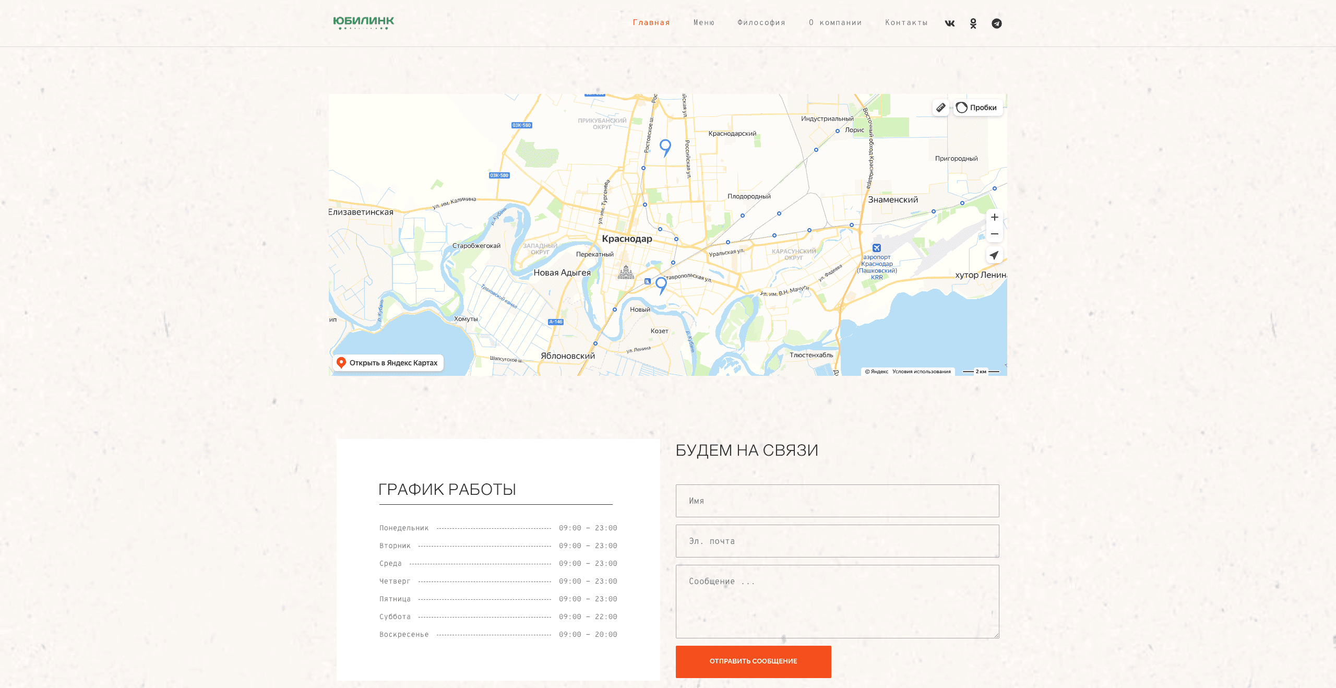Select the map ruler measurement tool
This screenshot has height=688, width=1336.
(x=940, y=108)
